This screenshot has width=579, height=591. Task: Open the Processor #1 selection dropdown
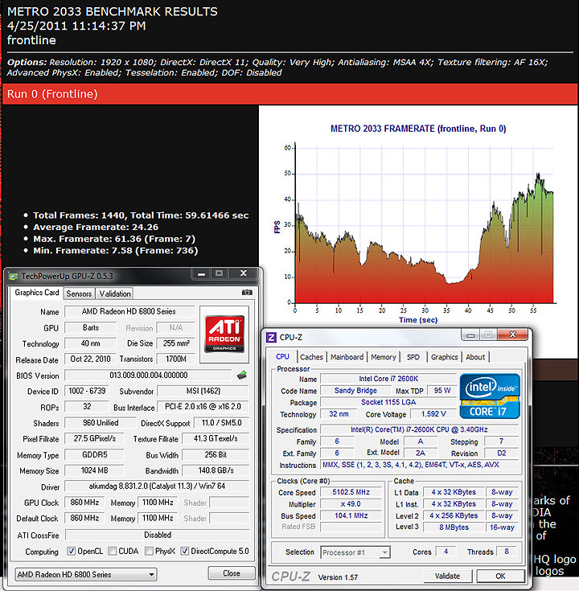coord(355,552)
